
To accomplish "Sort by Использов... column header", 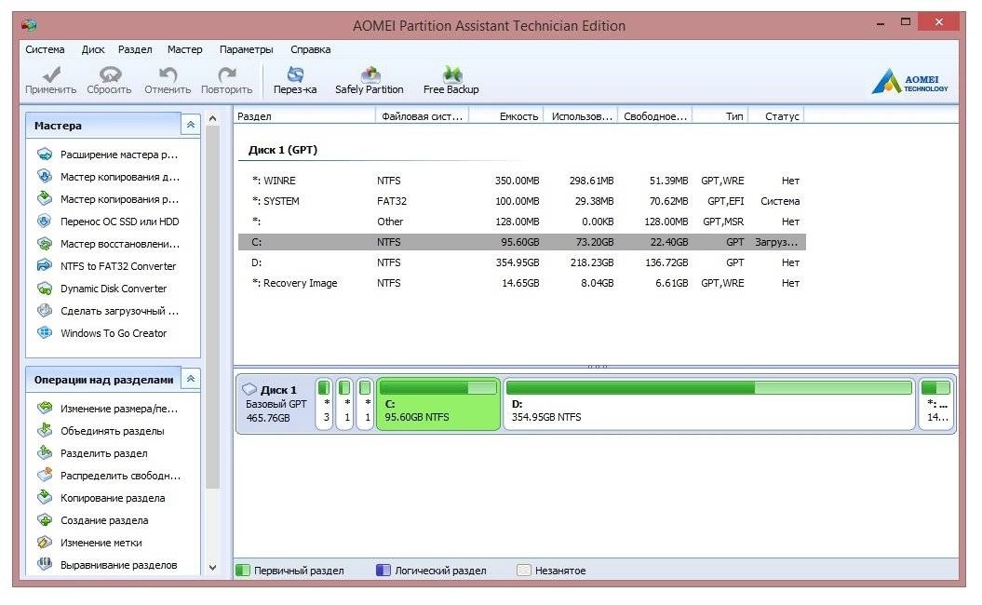I will coord(581,115).
